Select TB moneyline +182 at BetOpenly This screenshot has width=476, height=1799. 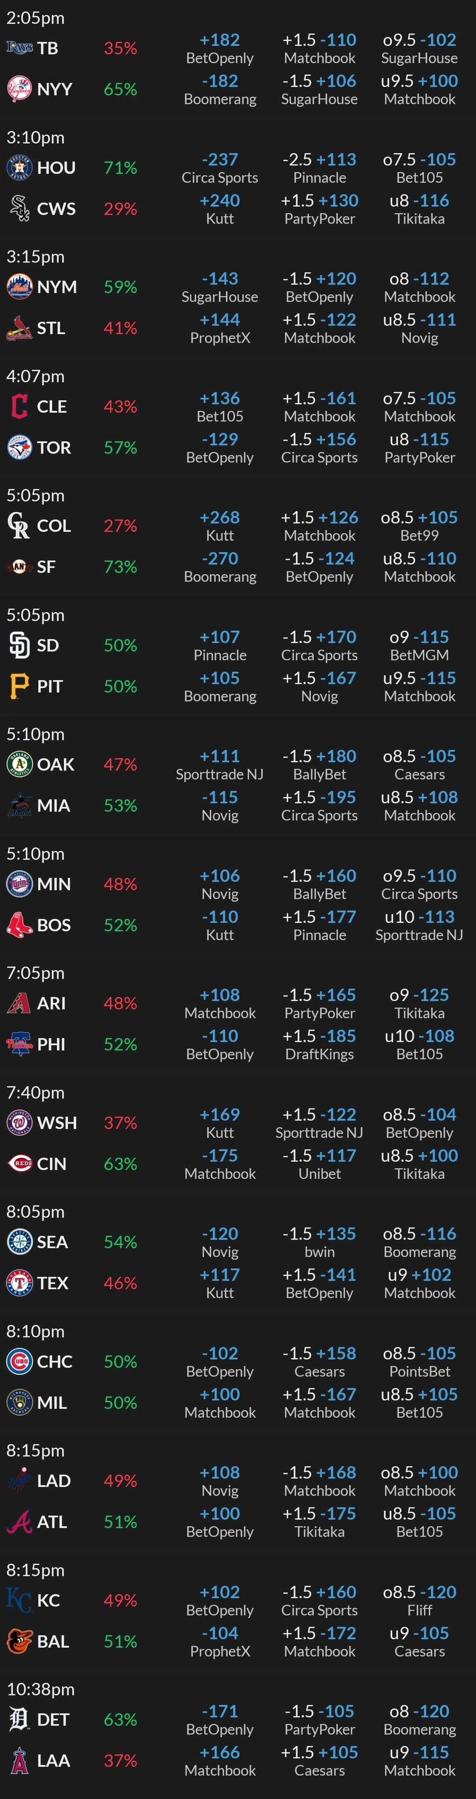tap(220, 48)
